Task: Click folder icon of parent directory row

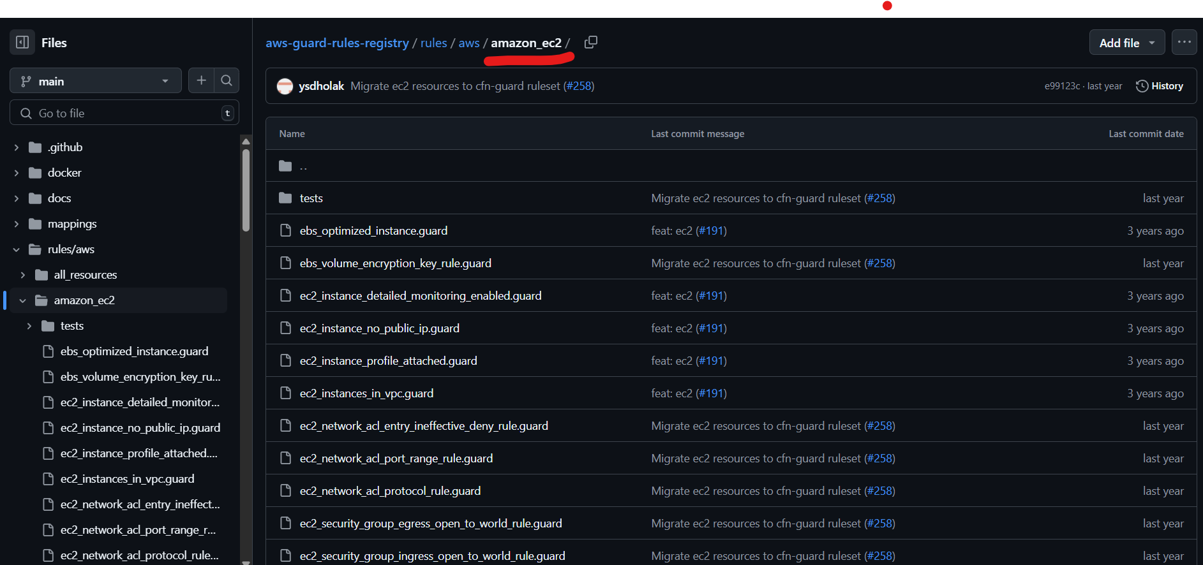Action: click(x=285, y=166)
